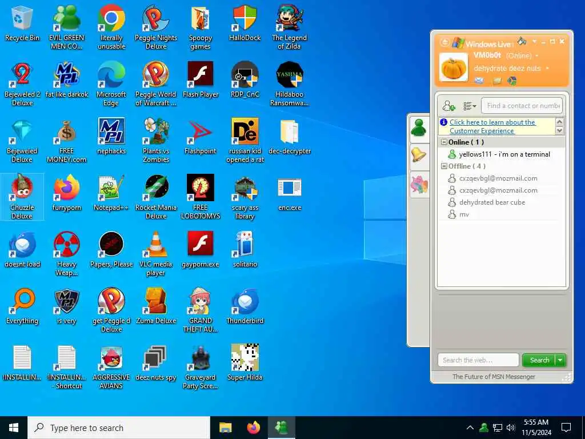Screen dimensions: 585x439
Task: Switch to the colorful butterfly side tab
Action: [419, 184]
